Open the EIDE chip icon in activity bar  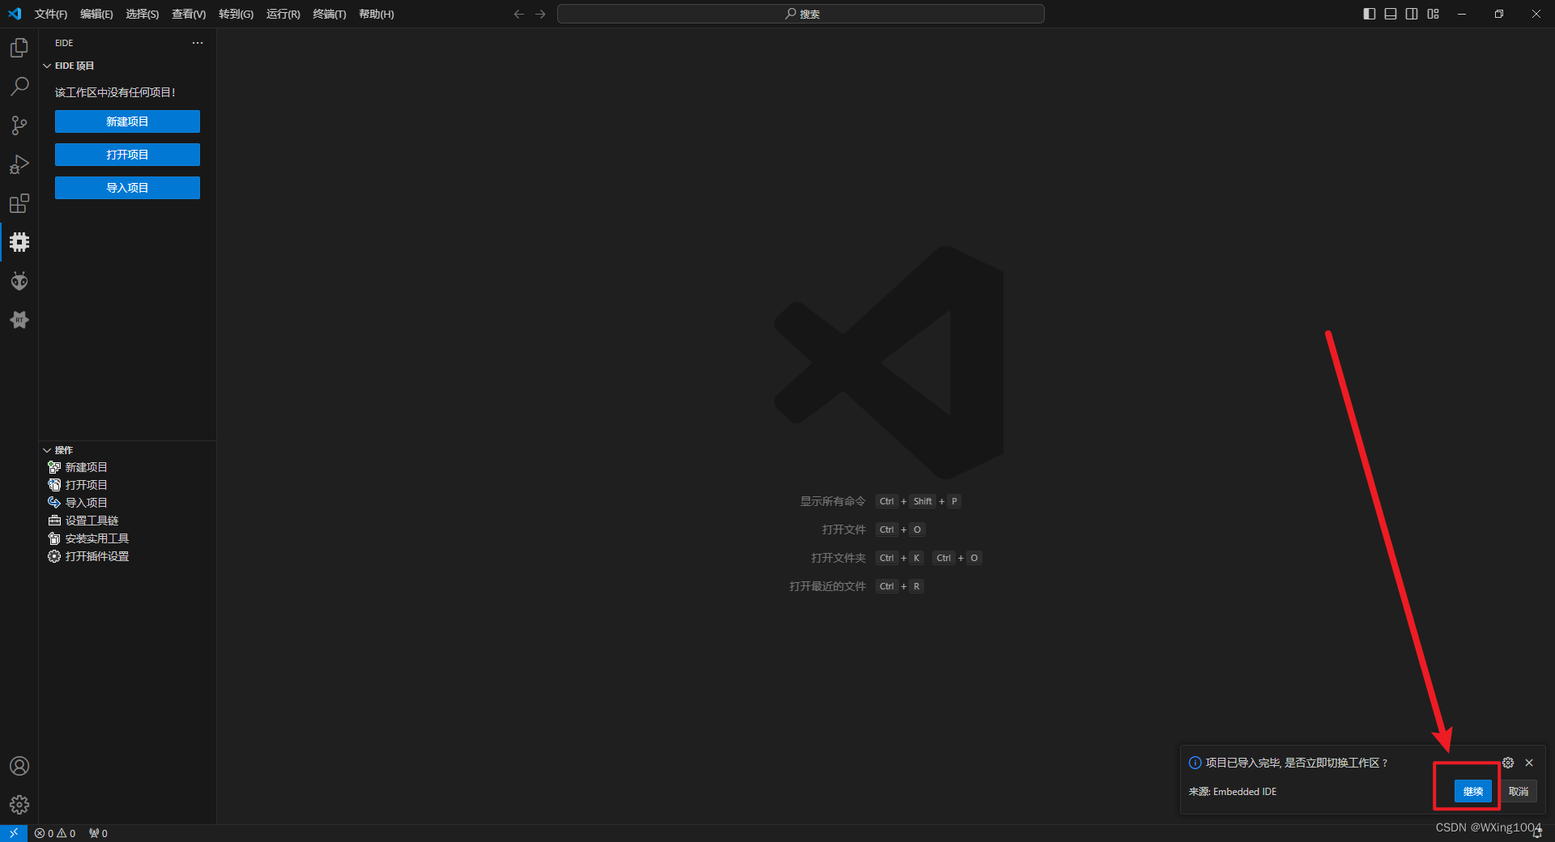(19, 242)
